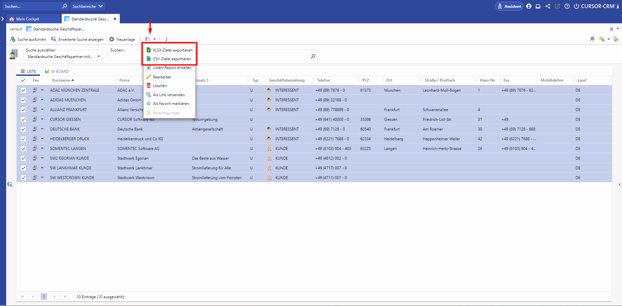Expand the Suchbereiche dropdown
The height and width of the screenshot is (306, 622).
click(x=88, y=6)
